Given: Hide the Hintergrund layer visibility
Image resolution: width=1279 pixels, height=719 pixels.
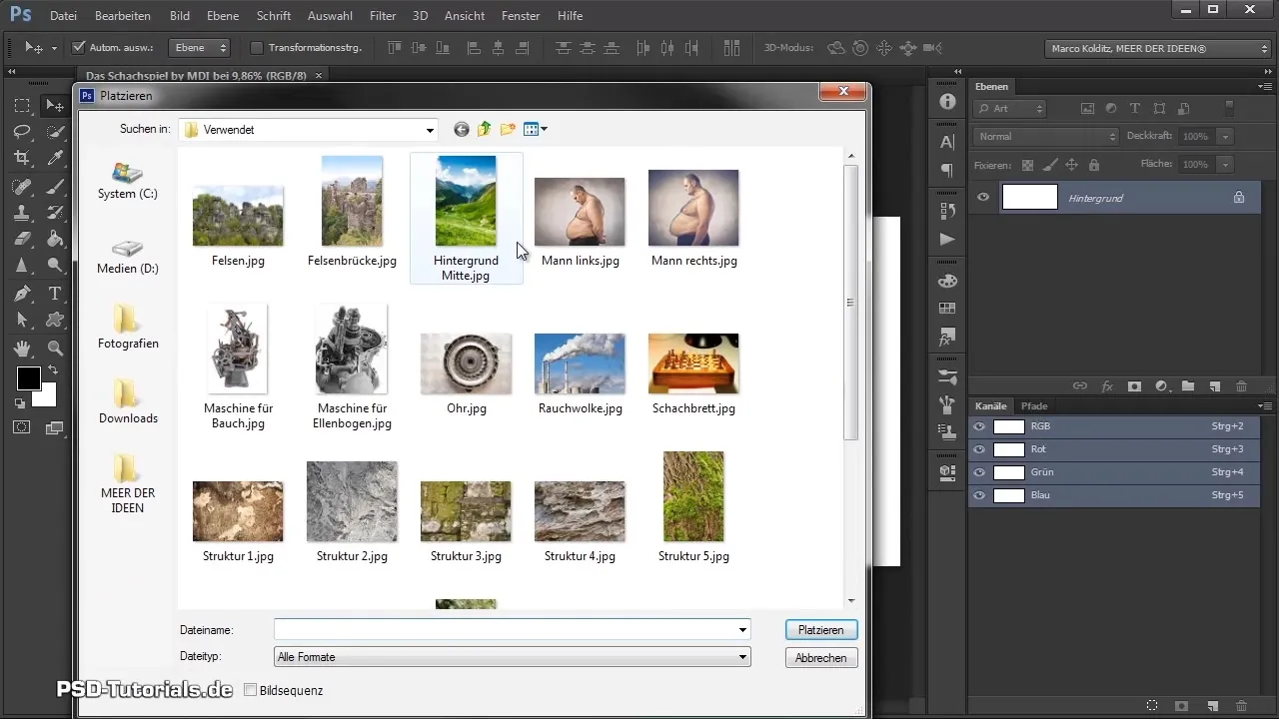Looking at the screenshot, I should 983,198.
